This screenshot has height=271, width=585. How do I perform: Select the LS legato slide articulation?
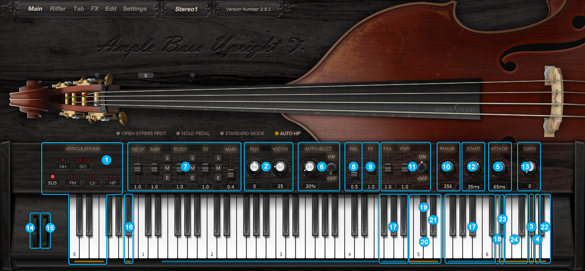coord(93,183)
